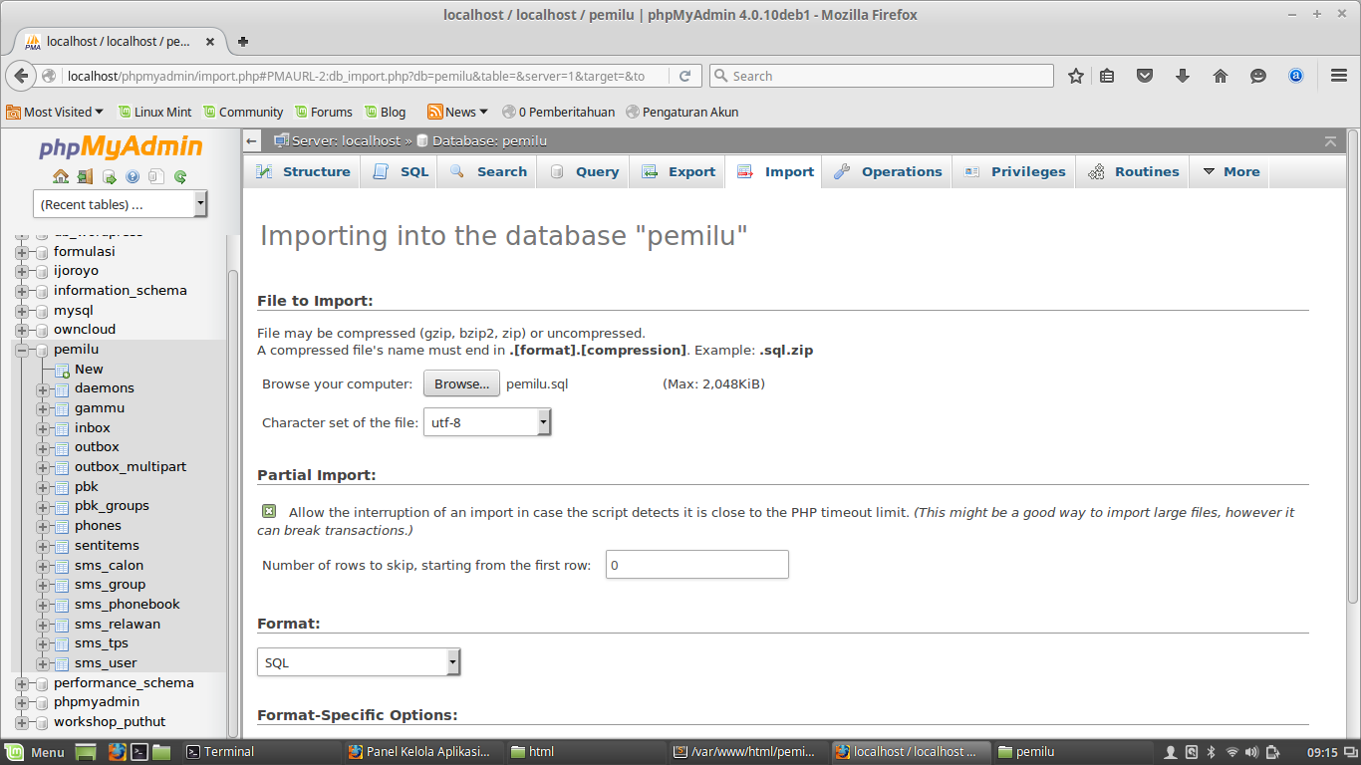
Task: Bookmark this page with star icon
Action: [x=1076, y=76]
